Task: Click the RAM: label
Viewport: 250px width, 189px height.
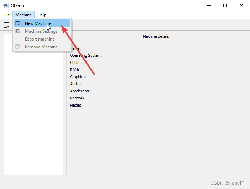Action: point(74,70)
